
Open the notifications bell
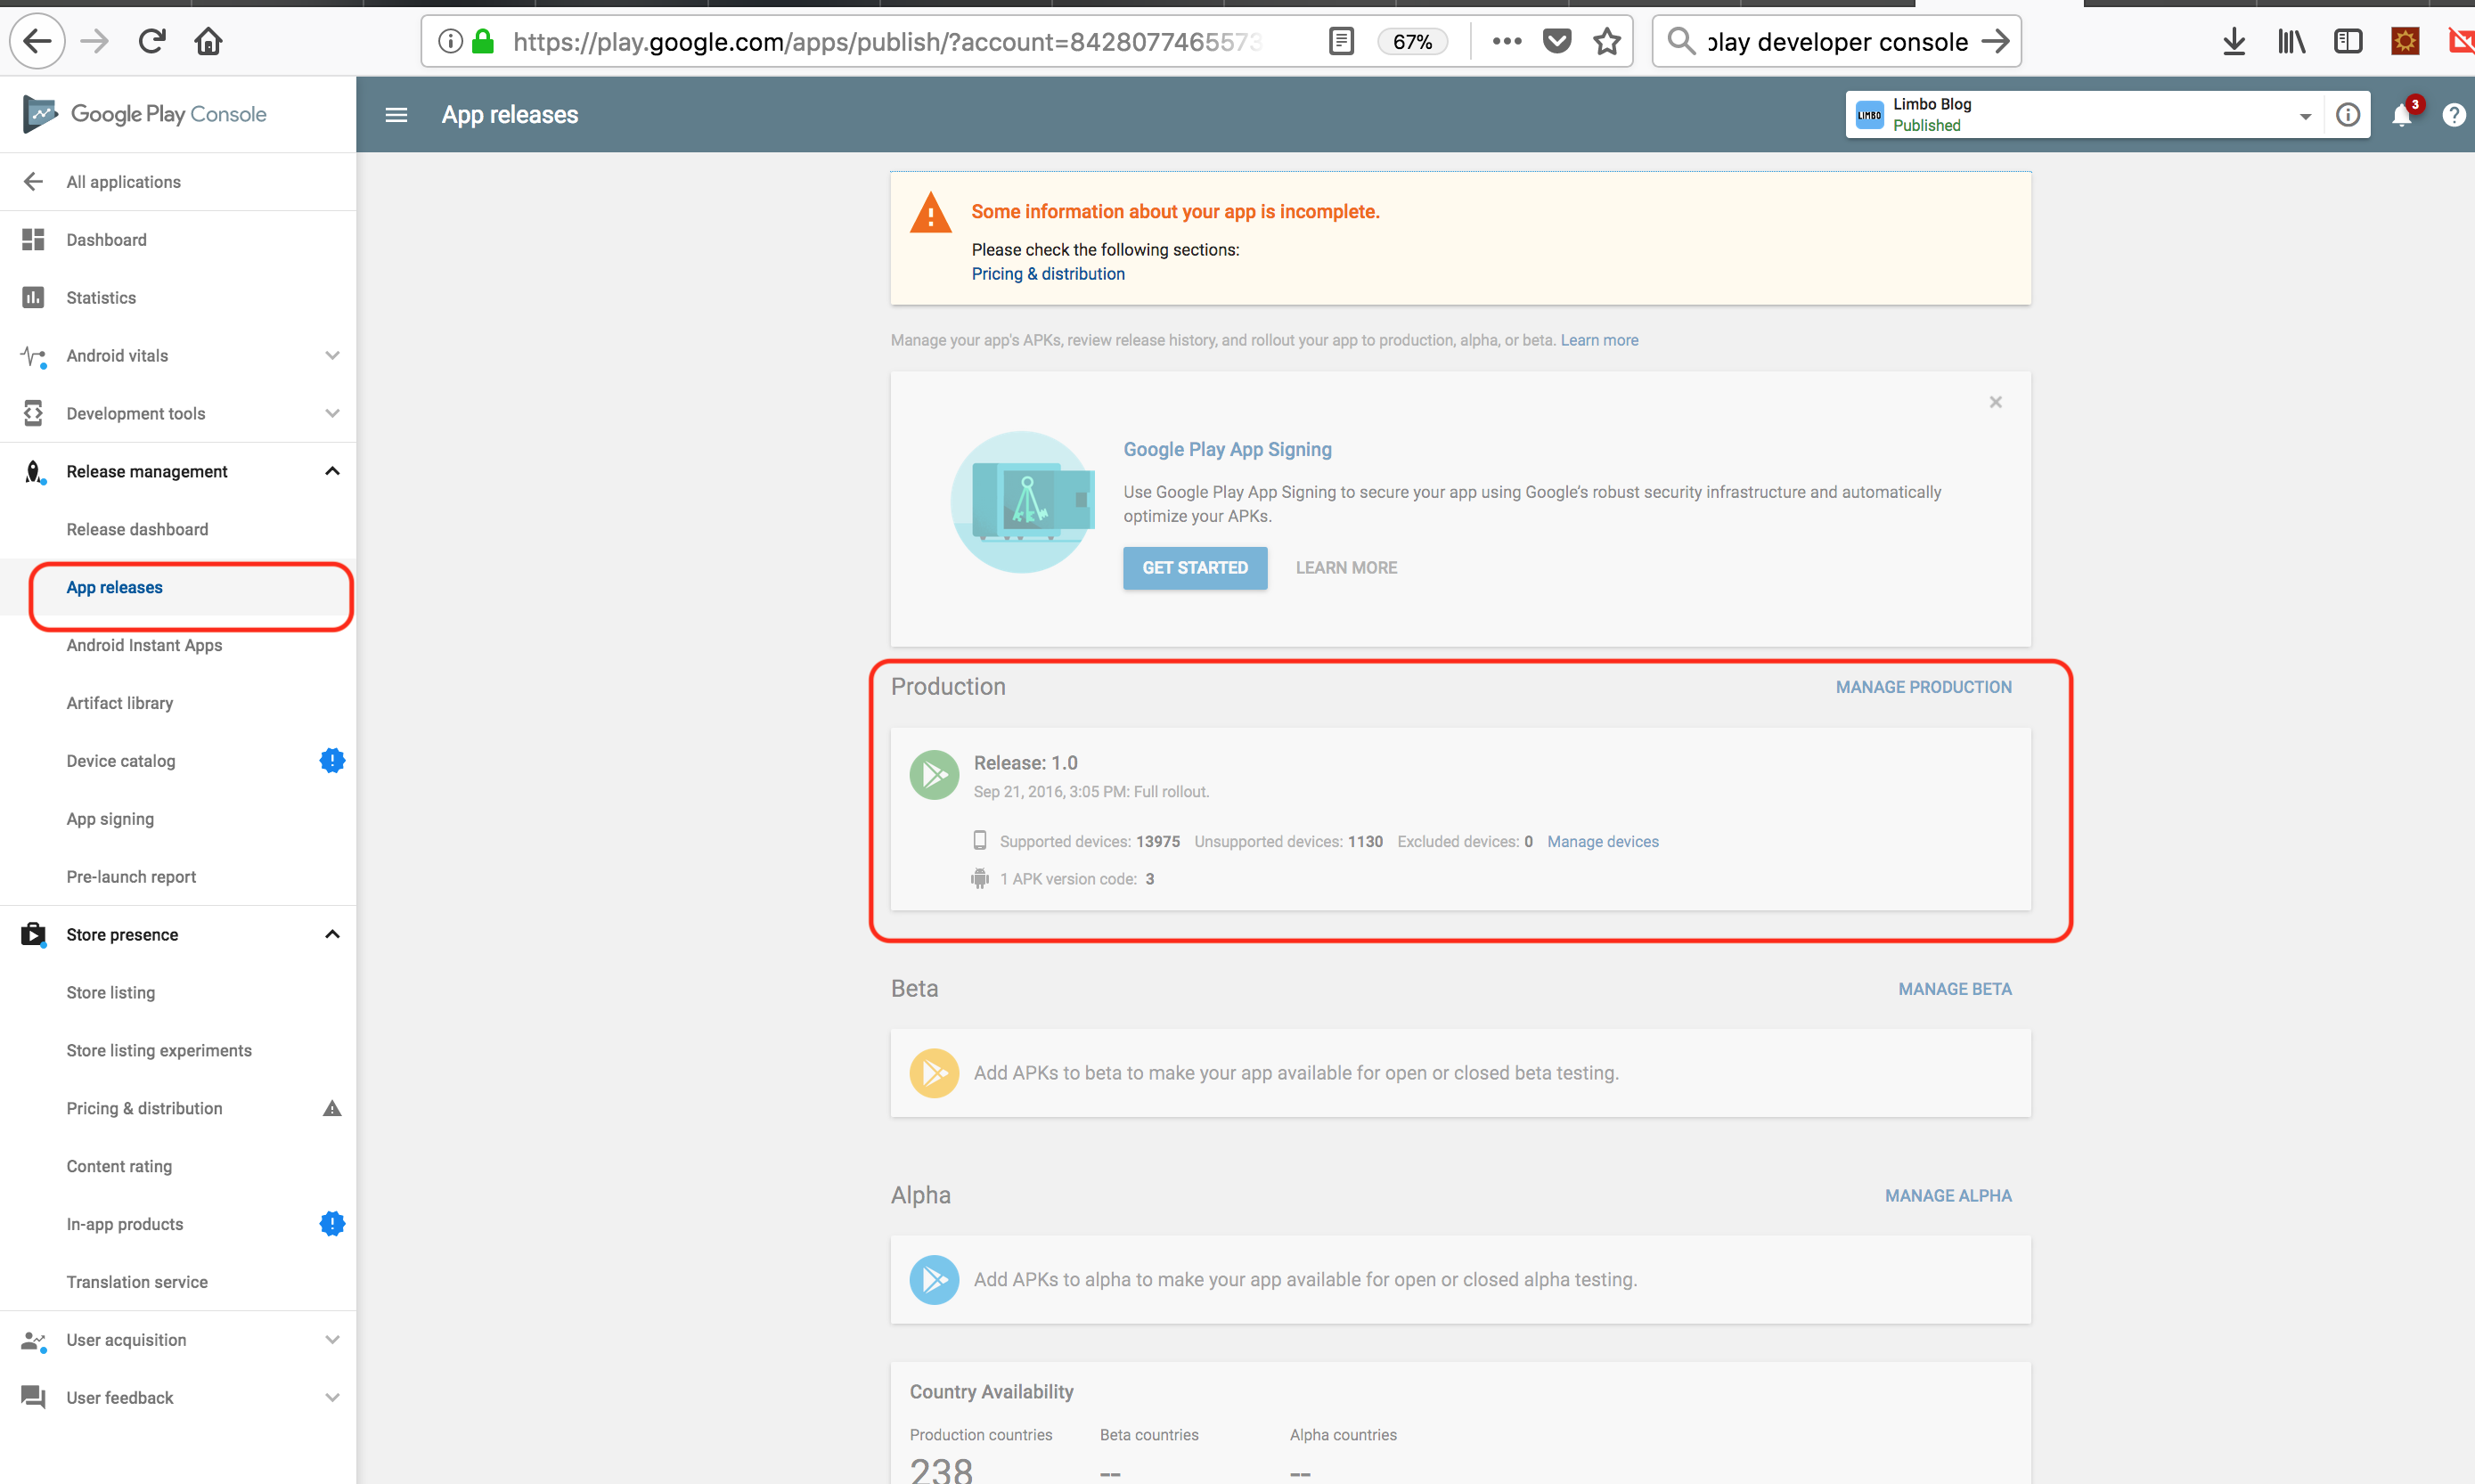coord(2403,114)
